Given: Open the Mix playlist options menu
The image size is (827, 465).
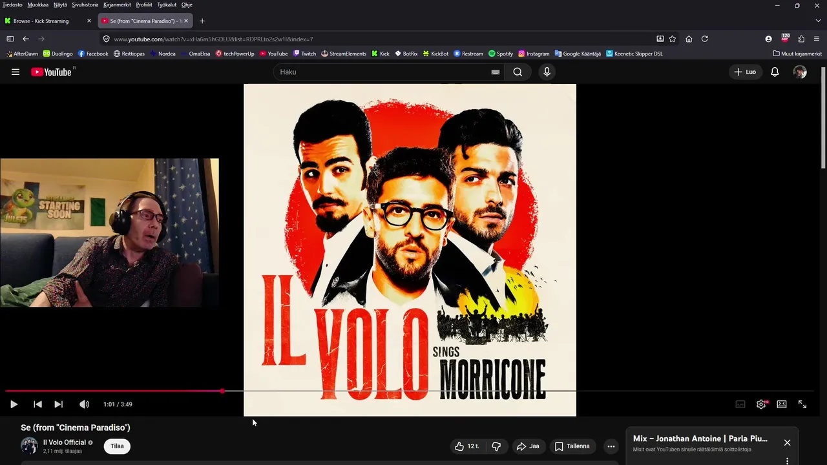Looking at the screenshot, I should [x=787, y=461].
